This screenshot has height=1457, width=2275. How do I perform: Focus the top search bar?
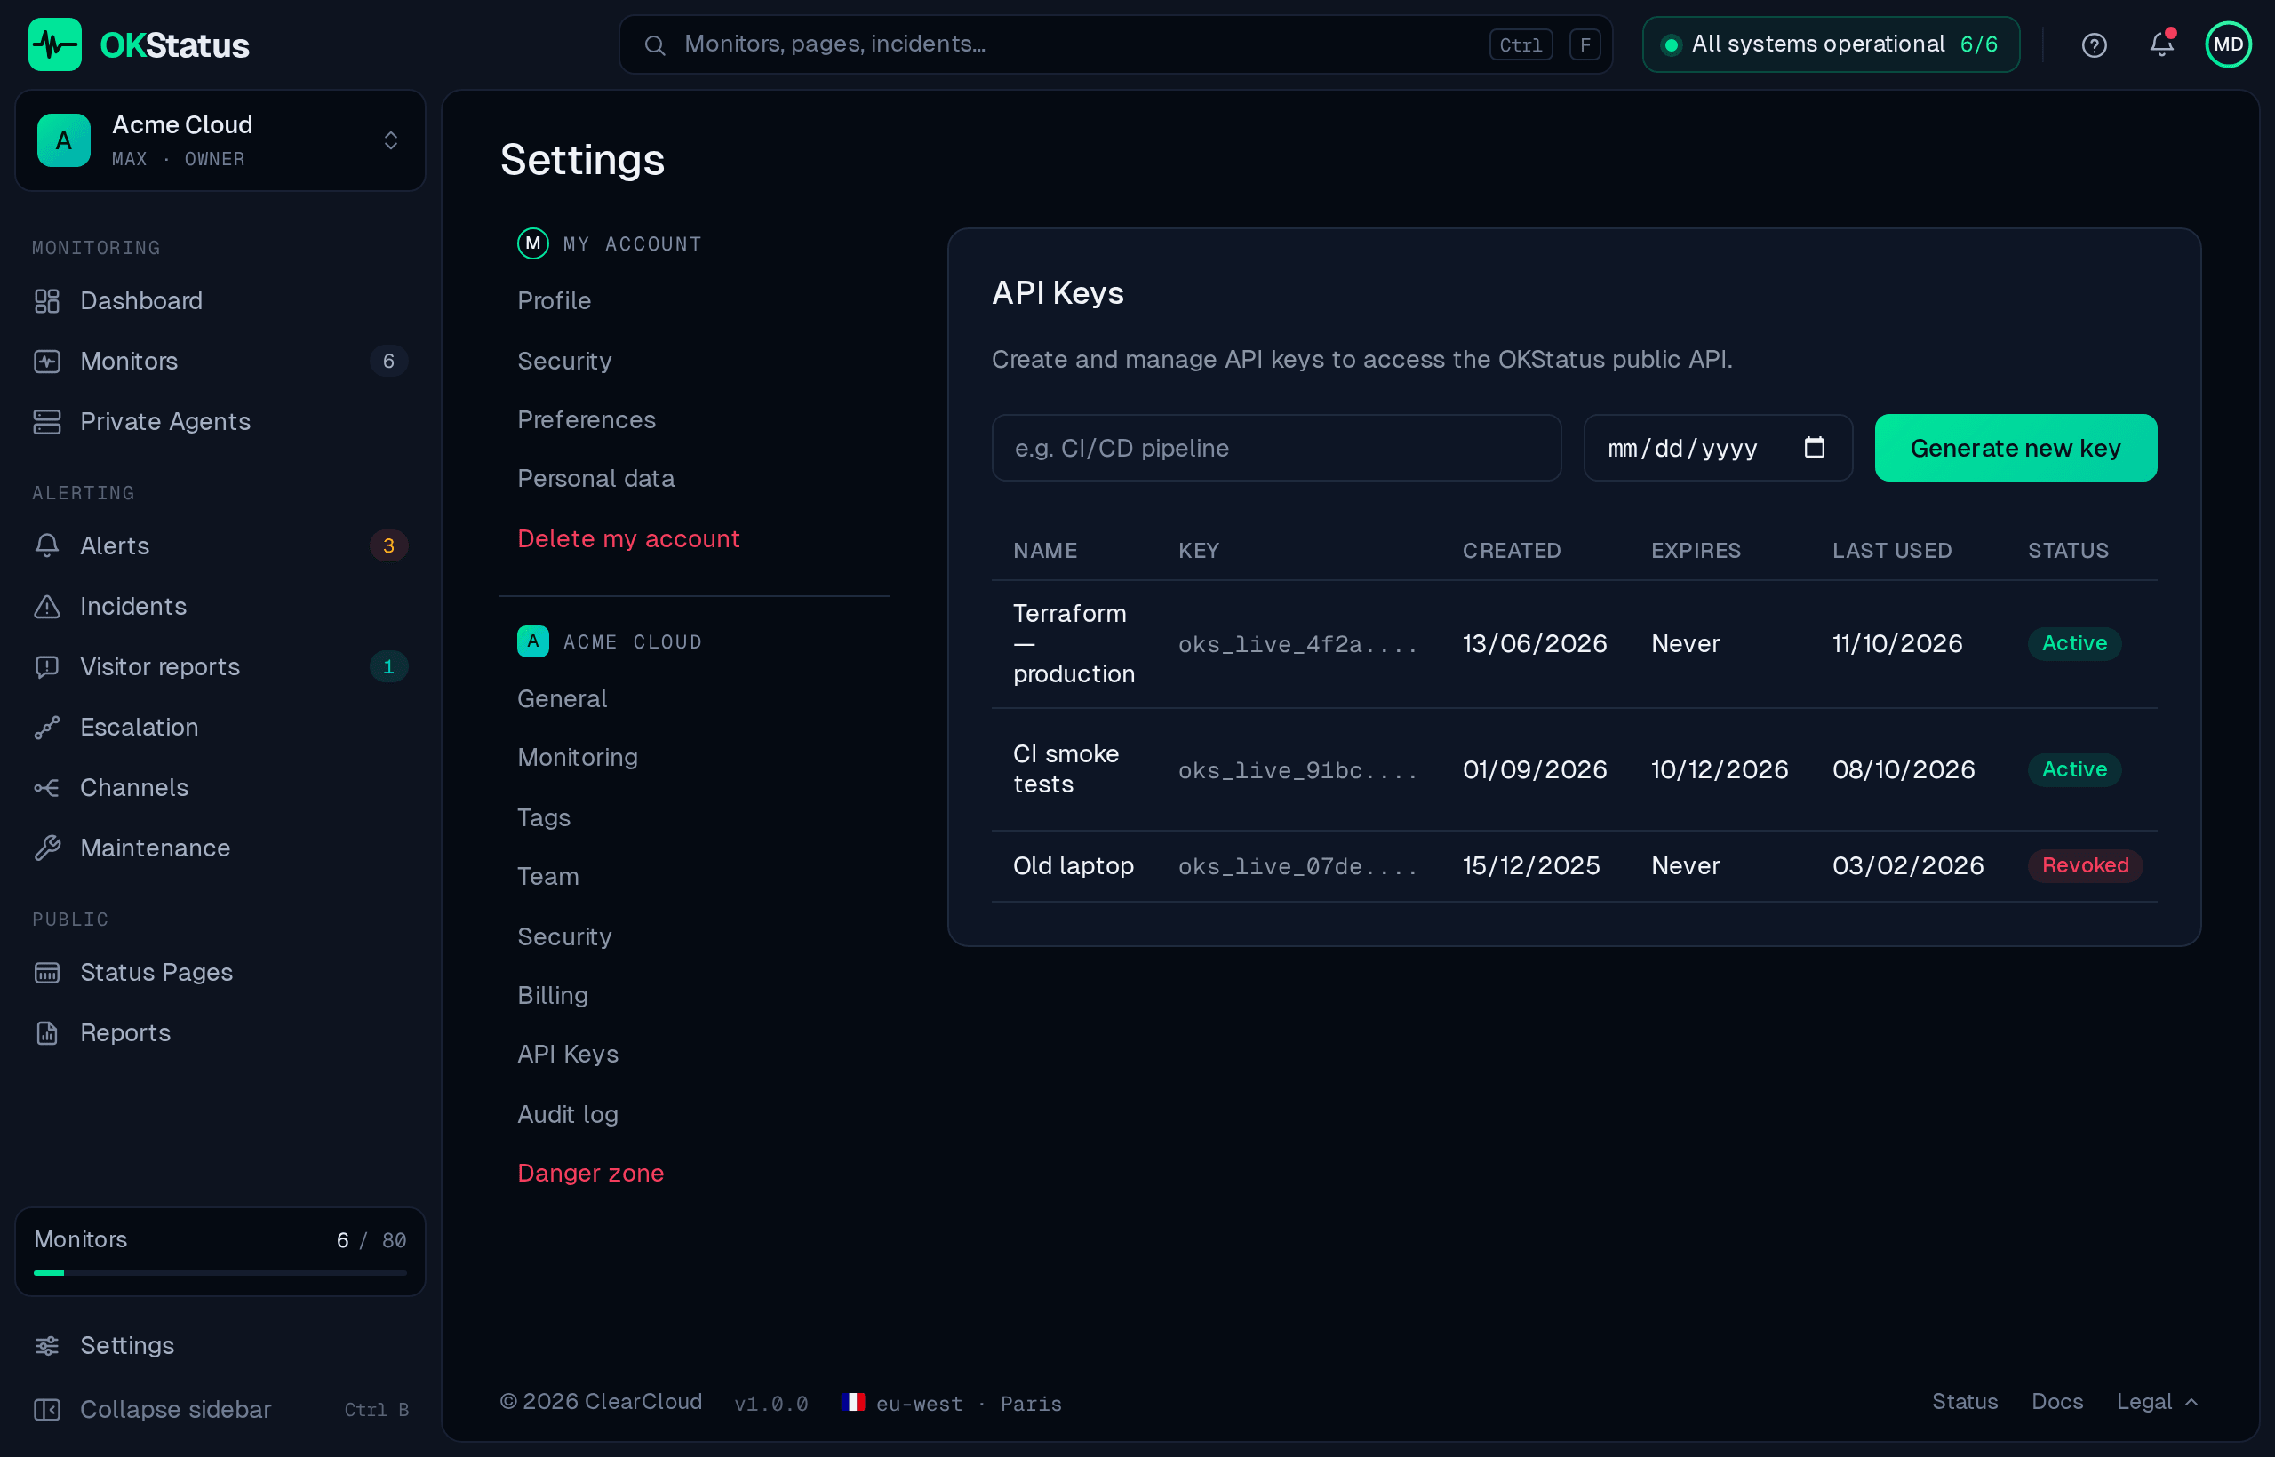(1116, 44)
